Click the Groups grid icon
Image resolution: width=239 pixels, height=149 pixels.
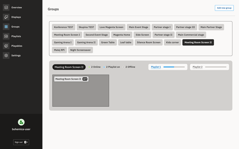6,27
